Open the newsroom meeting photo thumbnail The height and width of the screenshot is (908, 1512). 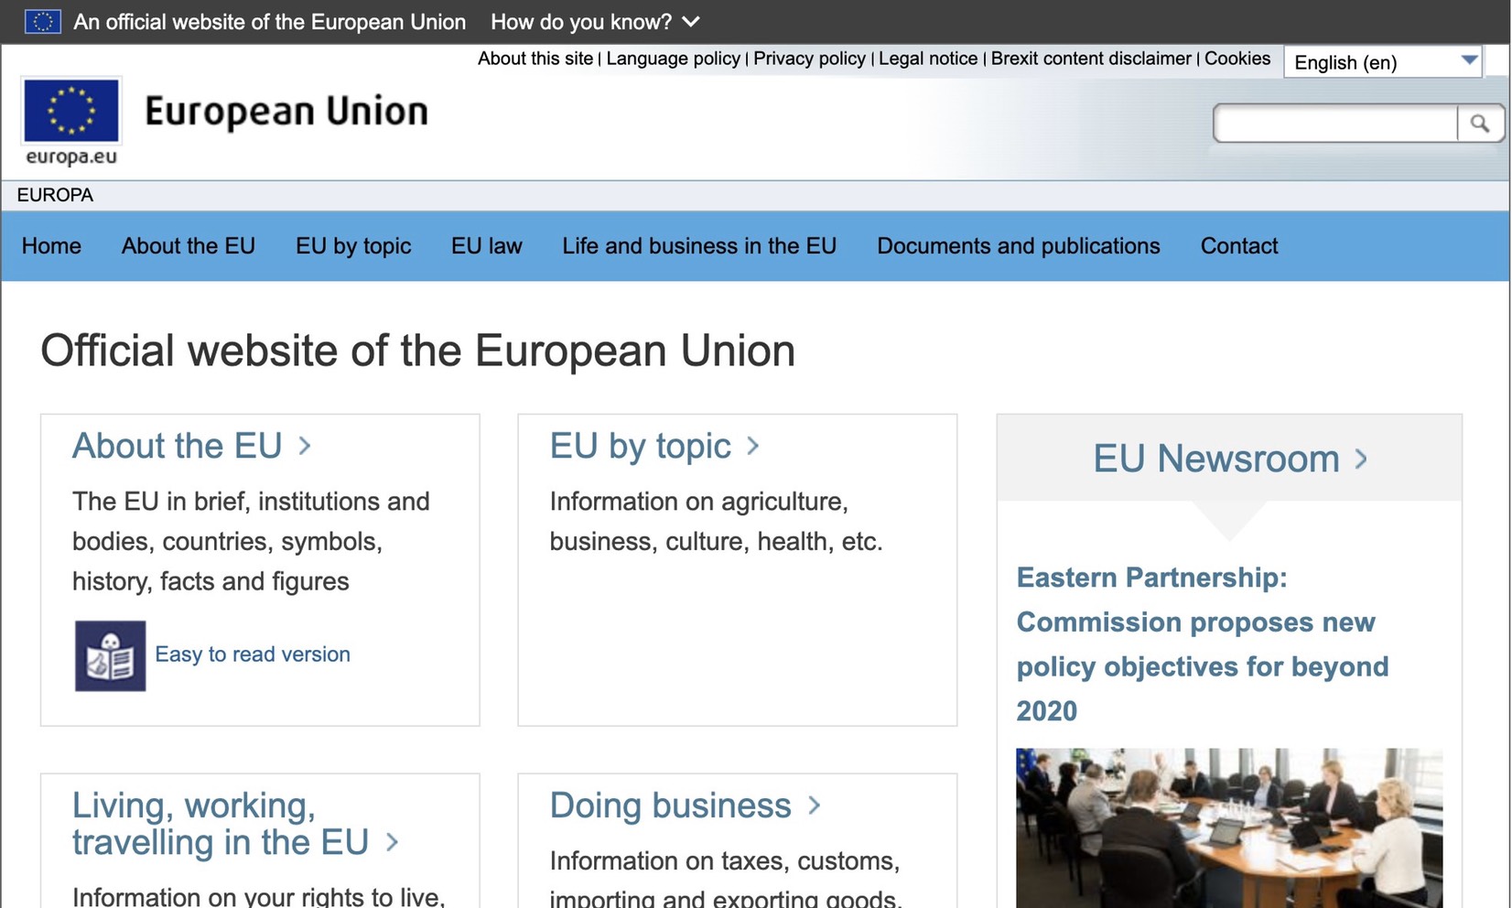coord(1228,827)
